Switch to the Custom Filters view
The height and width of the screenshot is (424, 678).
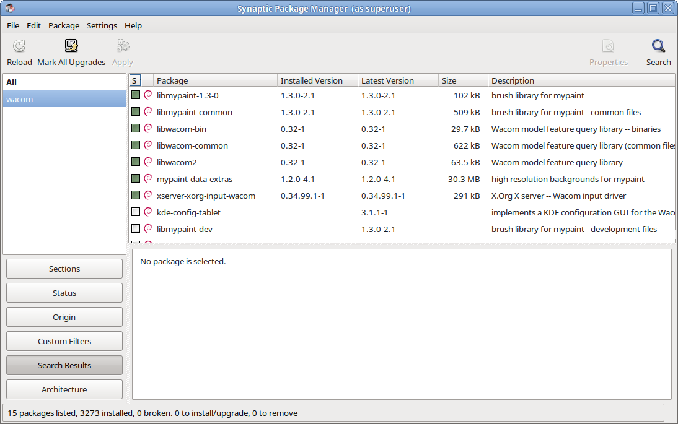click(64, 341)
